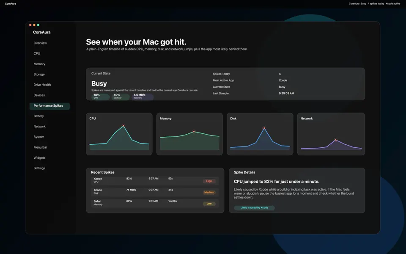The width and height of the screenshot is (406, 254).
Task: Select Drive Health in sidebar
Action: [x=42, y=85]
